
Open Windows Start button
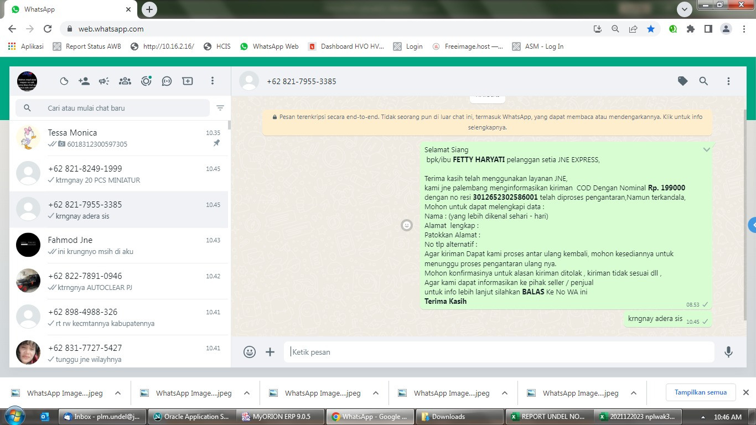click(x=15, y=416)
